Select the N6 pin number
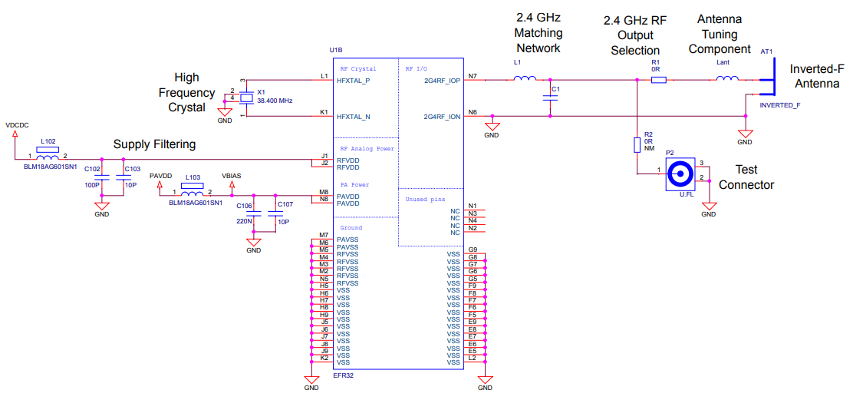The width and height of the screenshot is (853, 400). 473,112
